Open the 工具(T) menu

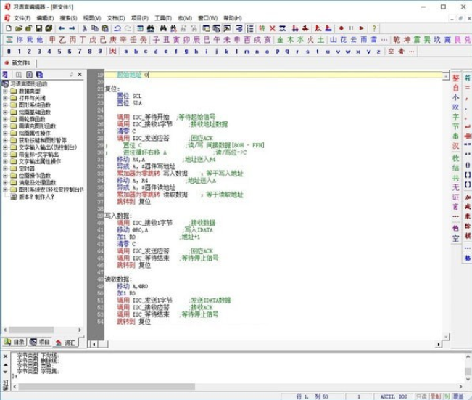point(163,18)
